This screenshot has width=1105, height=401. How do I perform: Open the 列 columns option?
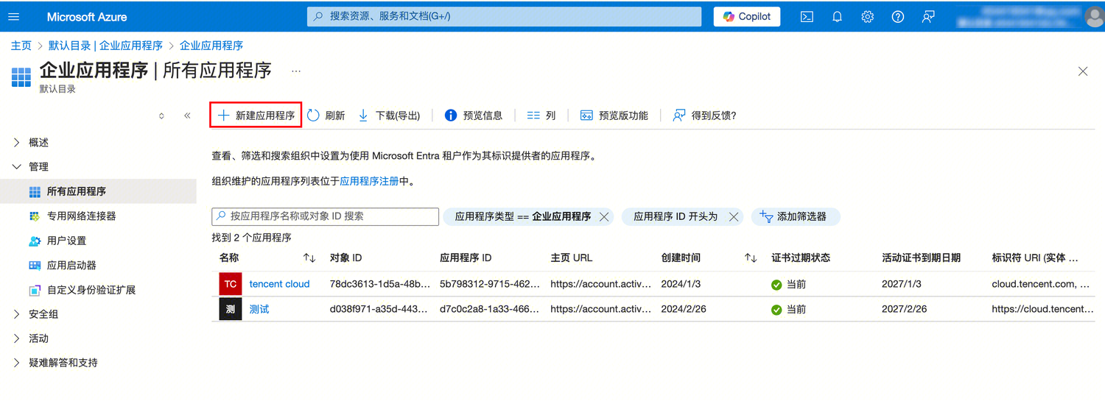coord(541,116)
